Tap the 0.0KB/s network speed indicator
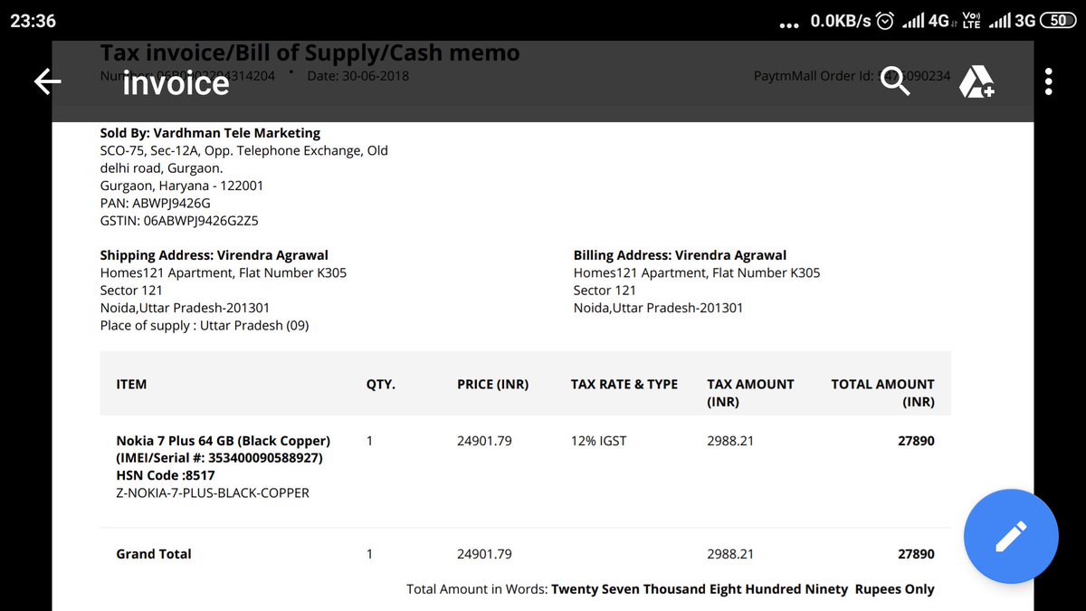The width and height of the screenshot is (1086, 611). coord(841,20)
